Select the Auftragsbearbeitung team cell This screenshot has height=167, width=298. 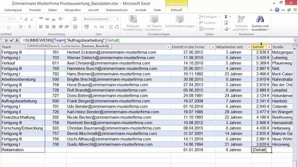click(23, 101)
